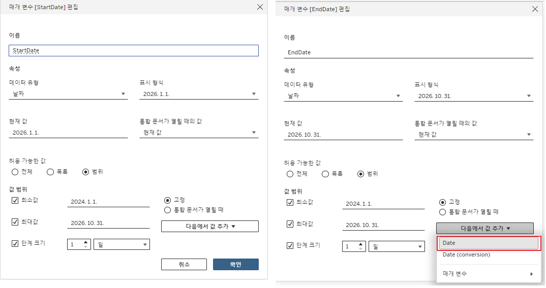Select 전체 radio button in EndDate dialog

(x=290, y=174)
